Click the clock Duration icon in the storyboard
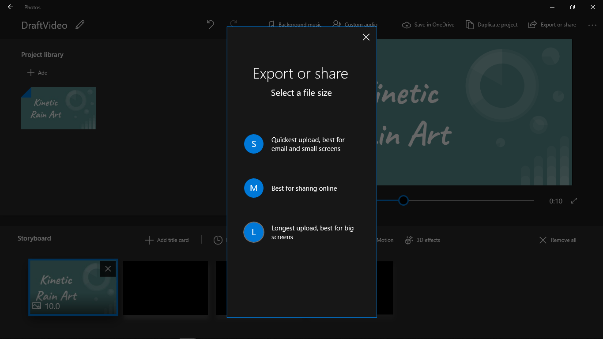 (218, 240)
